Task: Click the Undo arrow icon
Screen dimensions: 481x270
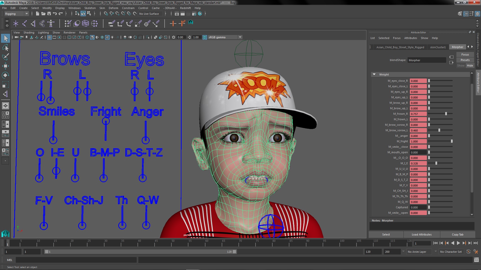Action: tap(55, 13)
